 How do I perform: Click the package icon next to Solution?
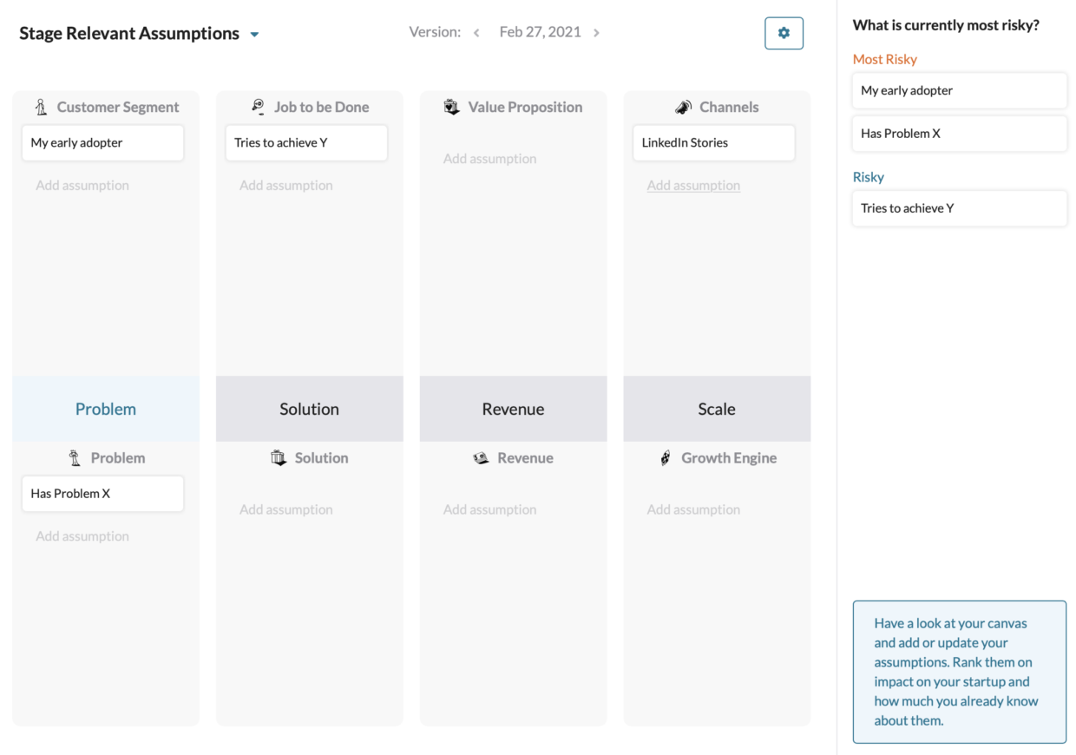tap(279, 457)
